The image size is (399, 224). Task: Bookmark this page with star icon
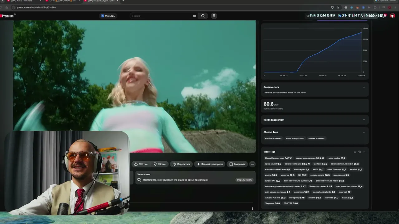point(338,7)
